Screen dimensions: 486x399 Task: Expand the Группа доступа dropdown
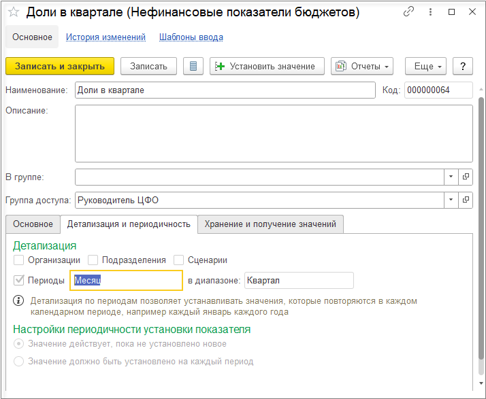tap(451, 200)
